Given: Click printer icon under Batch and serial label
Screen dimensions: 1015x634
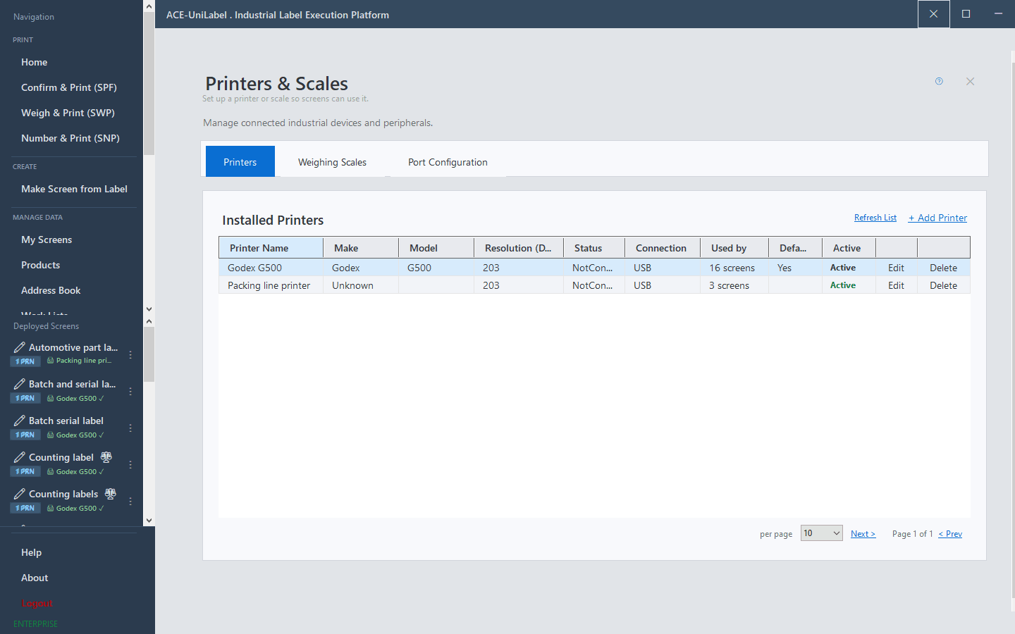Looking at the screenshot, I should tap(51, 399).
